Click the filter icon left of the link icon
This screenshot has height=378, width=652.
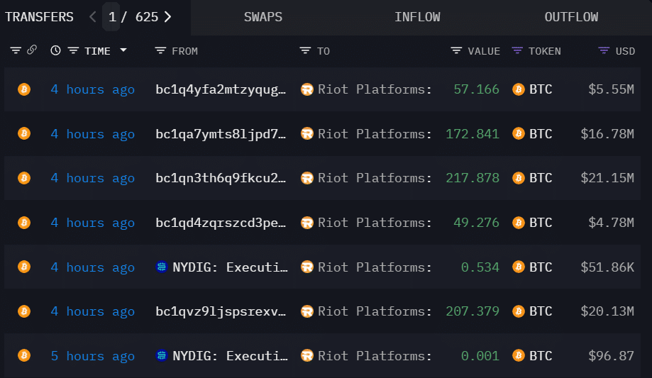16,51
